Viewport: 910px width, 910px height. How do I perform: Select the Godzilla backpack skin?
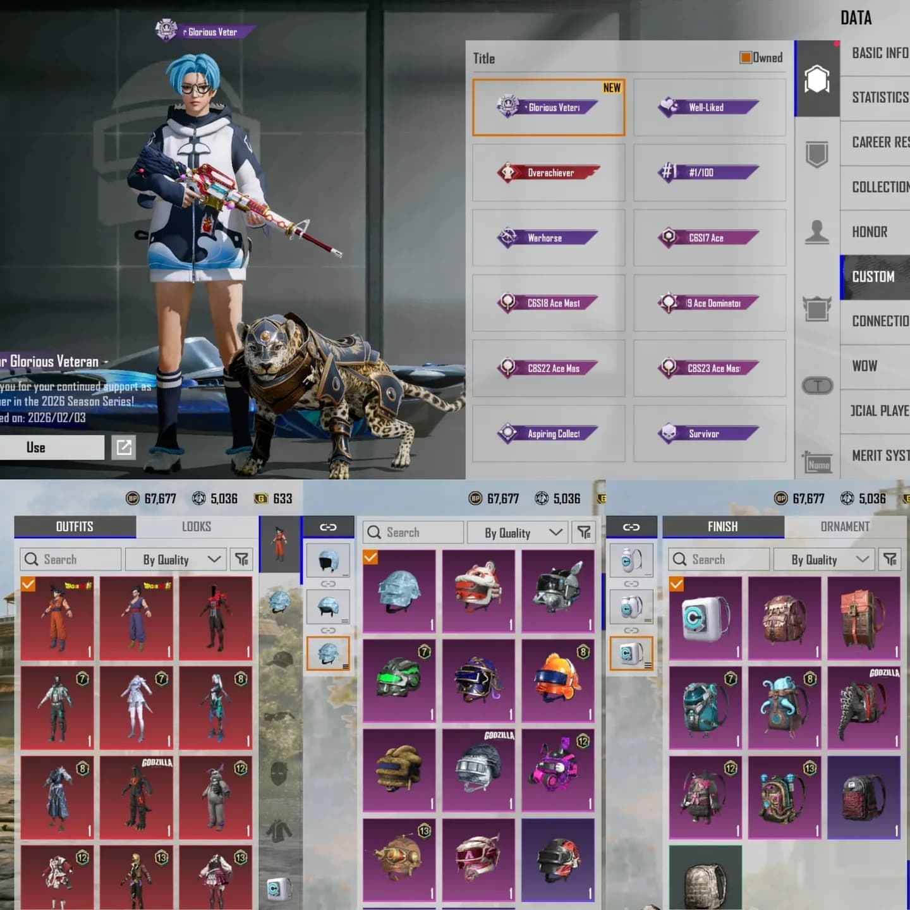click(864, 707)
